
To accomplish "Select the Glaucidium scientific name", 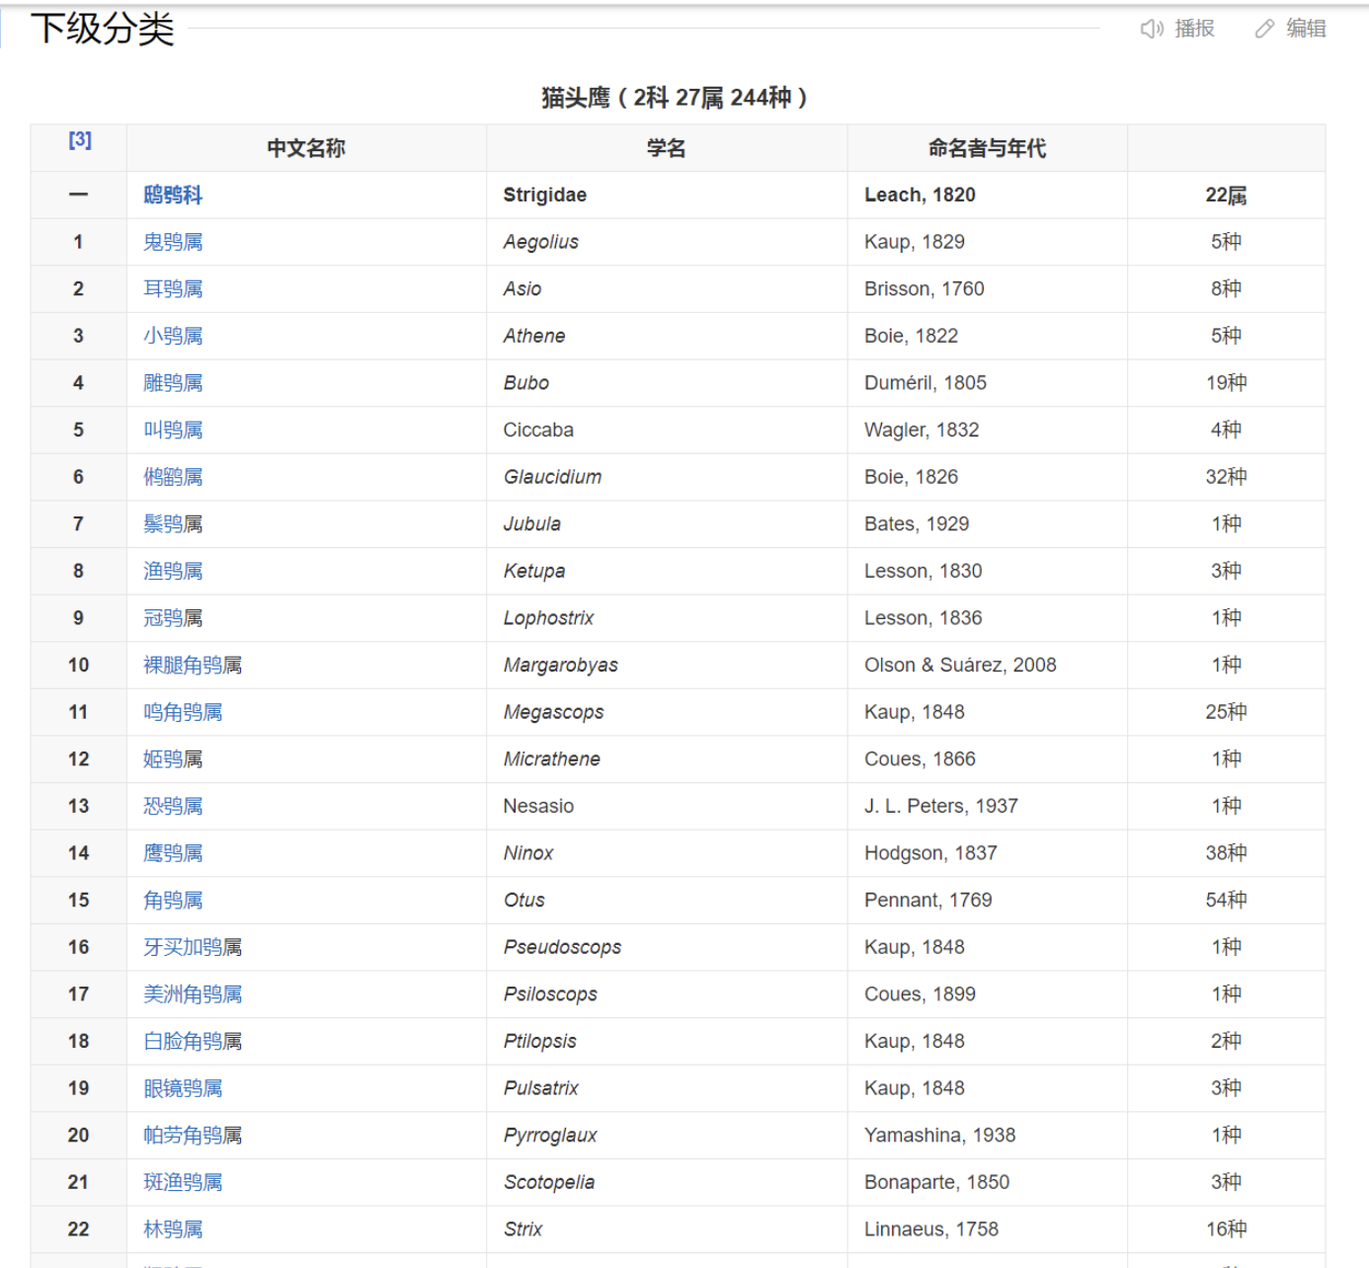I will (552, 477).
